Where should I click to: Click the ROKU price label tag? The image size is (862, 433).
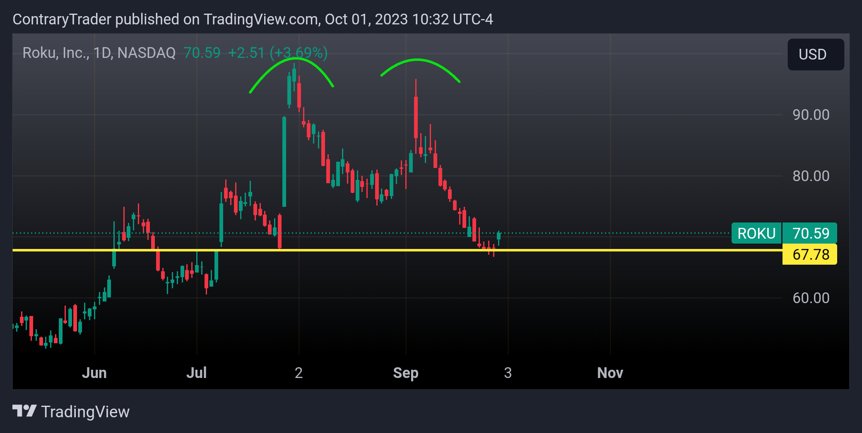756,233
